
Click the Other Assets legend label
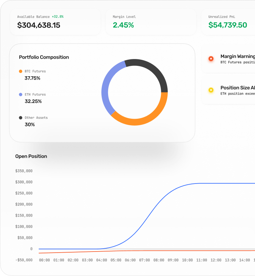36,118
